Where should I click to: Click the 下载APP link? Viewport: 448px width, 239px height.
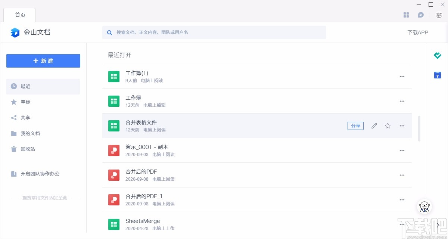click(418, 32)
